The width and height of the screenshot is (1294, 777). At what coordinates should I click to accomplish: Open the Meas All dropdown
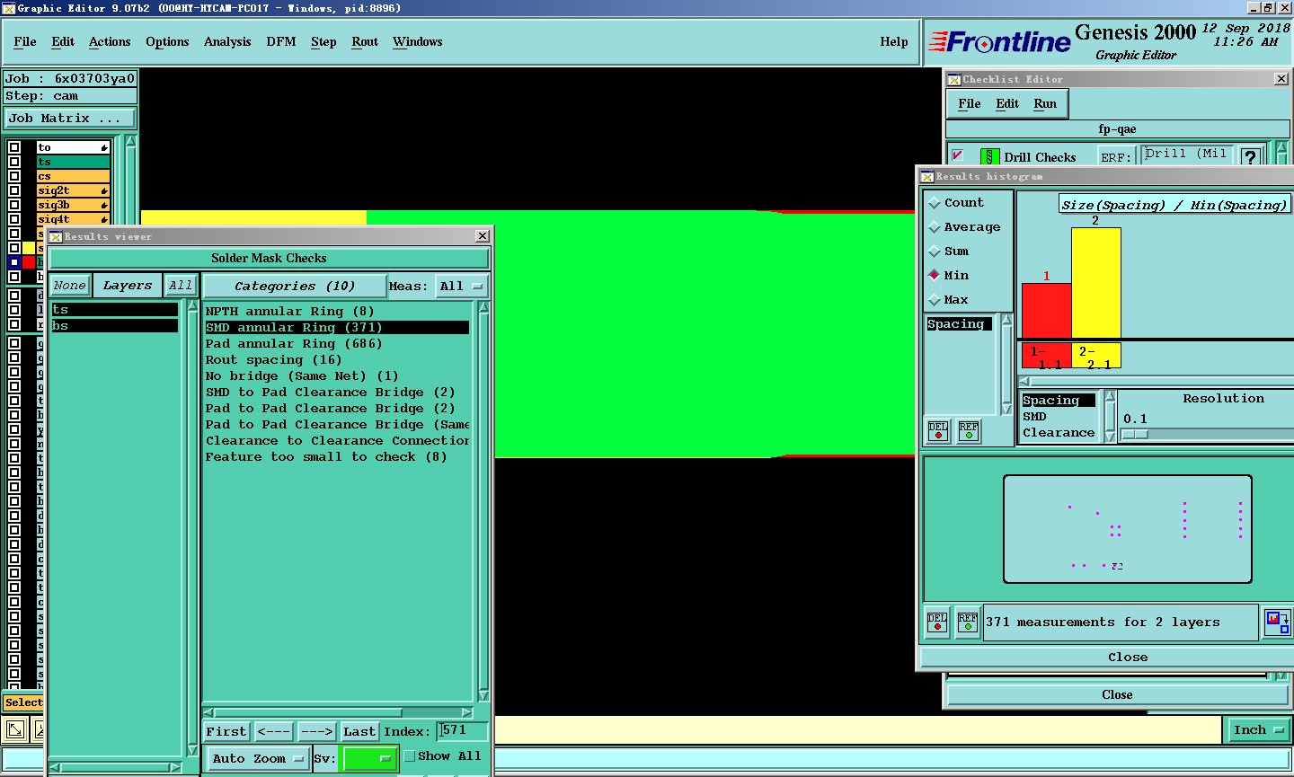click(x=461, y=287)
